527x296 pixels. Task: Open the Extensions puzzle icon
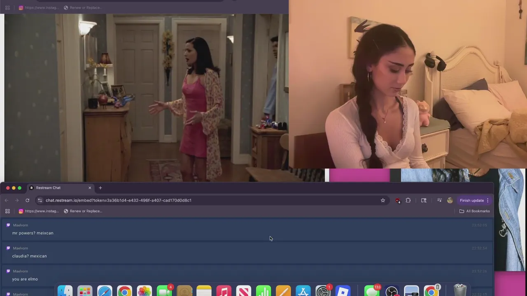pyautogui.click(x=408, y=200)
